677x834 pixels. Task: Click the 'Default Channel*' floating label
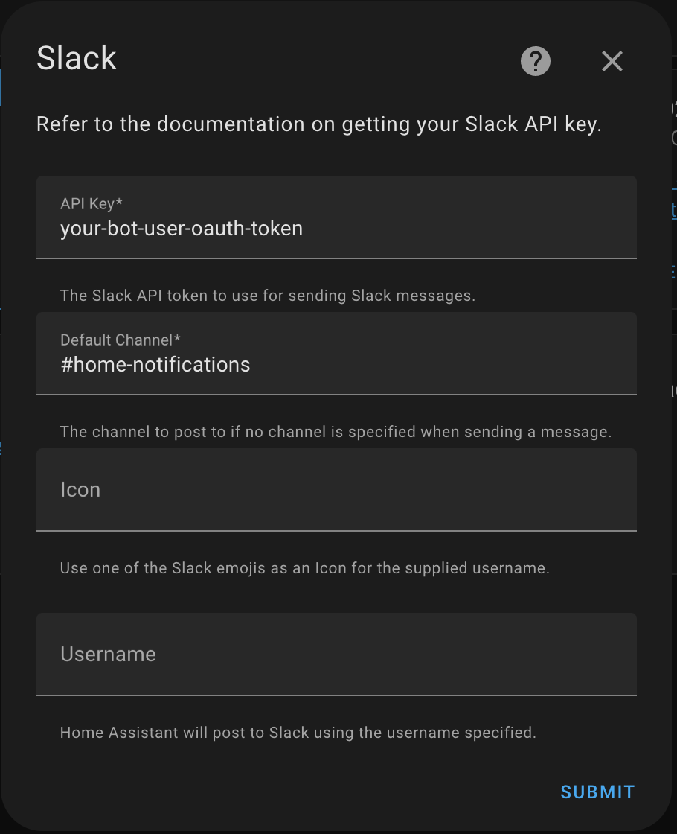point(121,340)
